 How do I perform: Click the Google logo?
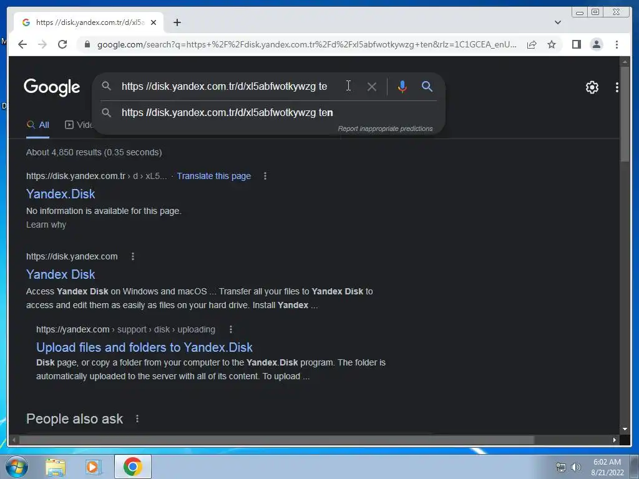pyautogui.click(x=52, y=87)
